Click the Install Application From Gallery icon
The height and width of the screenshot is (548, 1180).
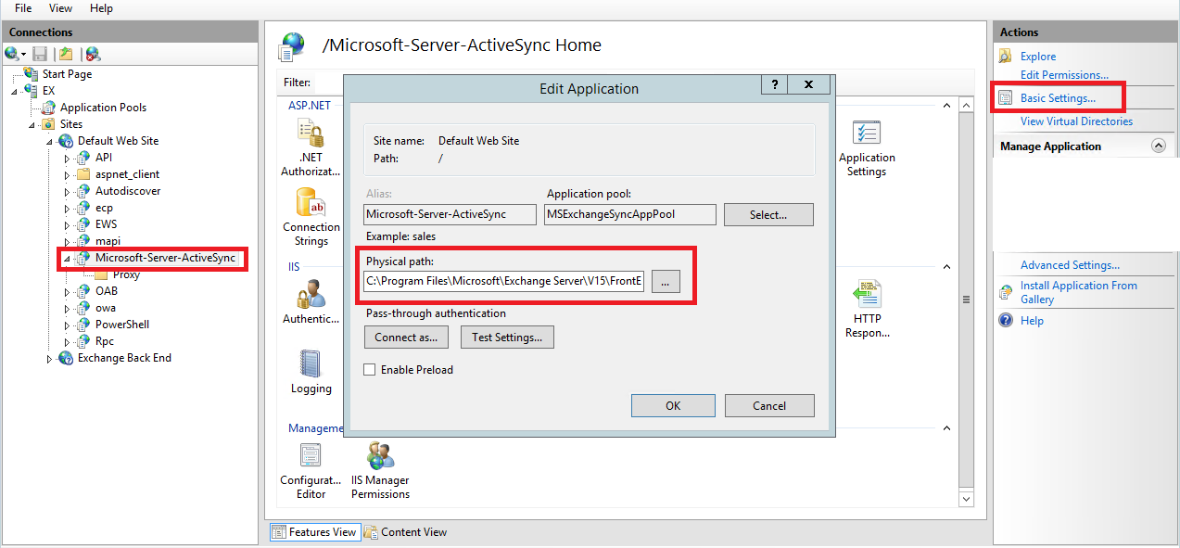click(x=1006, y=293)
